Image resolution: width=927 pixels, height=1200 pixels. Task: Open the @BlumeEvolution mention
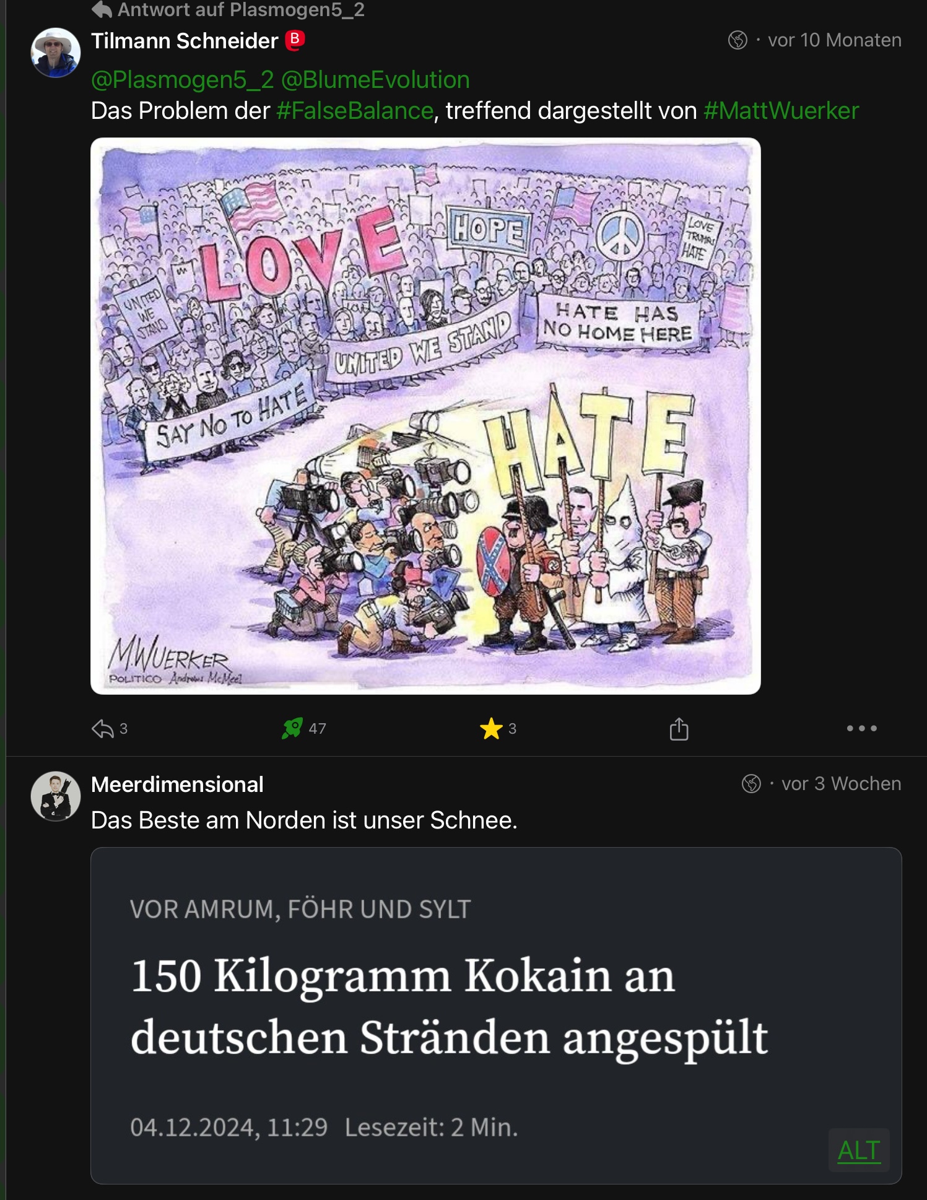(375, 79)
